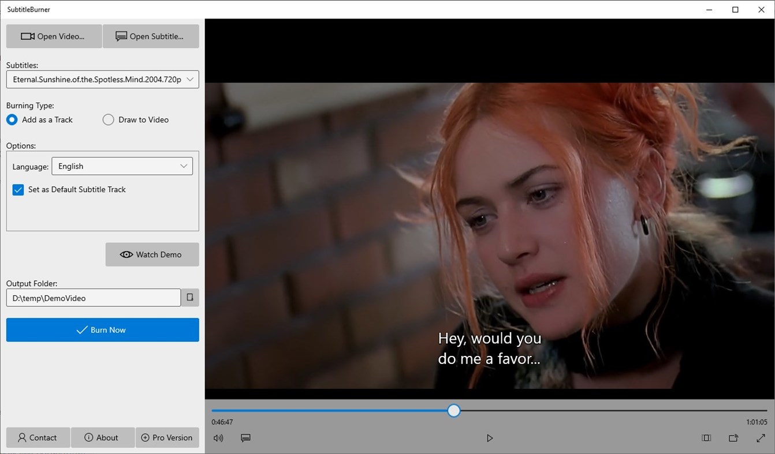
Task: Uncheck Set as Default Subtitle Track
Action: (x=18, y=189)
